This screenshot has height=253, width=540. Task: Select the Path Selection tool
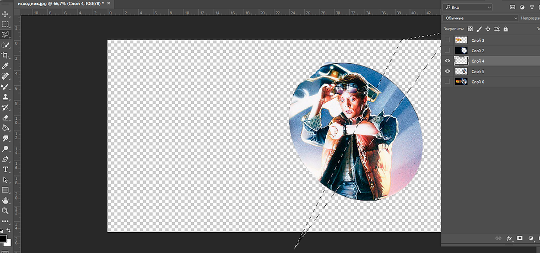point(5,180)
